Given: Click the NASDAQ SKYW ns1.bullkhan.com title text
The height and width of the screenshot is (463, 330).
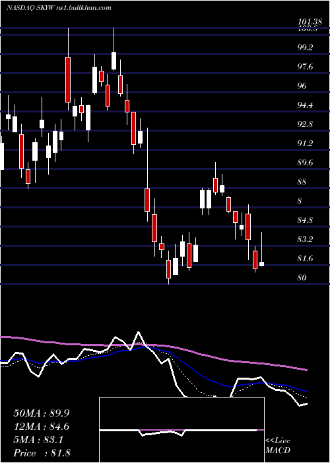Looking at the screenshot, I should pos(59,8).
